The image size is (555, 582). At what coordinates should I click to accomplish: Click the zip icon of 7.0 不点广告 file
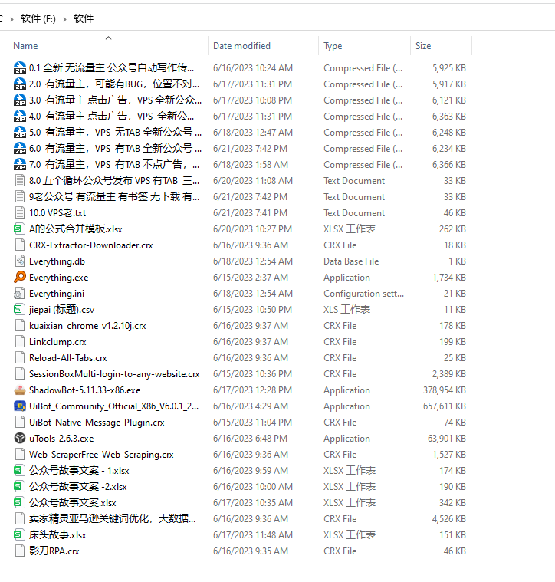[20, 164]
